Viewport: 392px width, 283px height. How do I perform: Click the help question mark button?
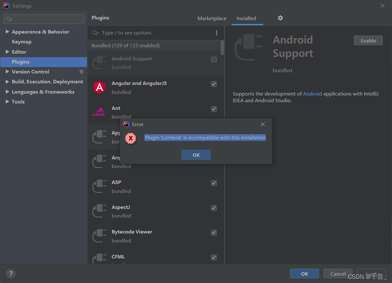(x=11, y=273)
